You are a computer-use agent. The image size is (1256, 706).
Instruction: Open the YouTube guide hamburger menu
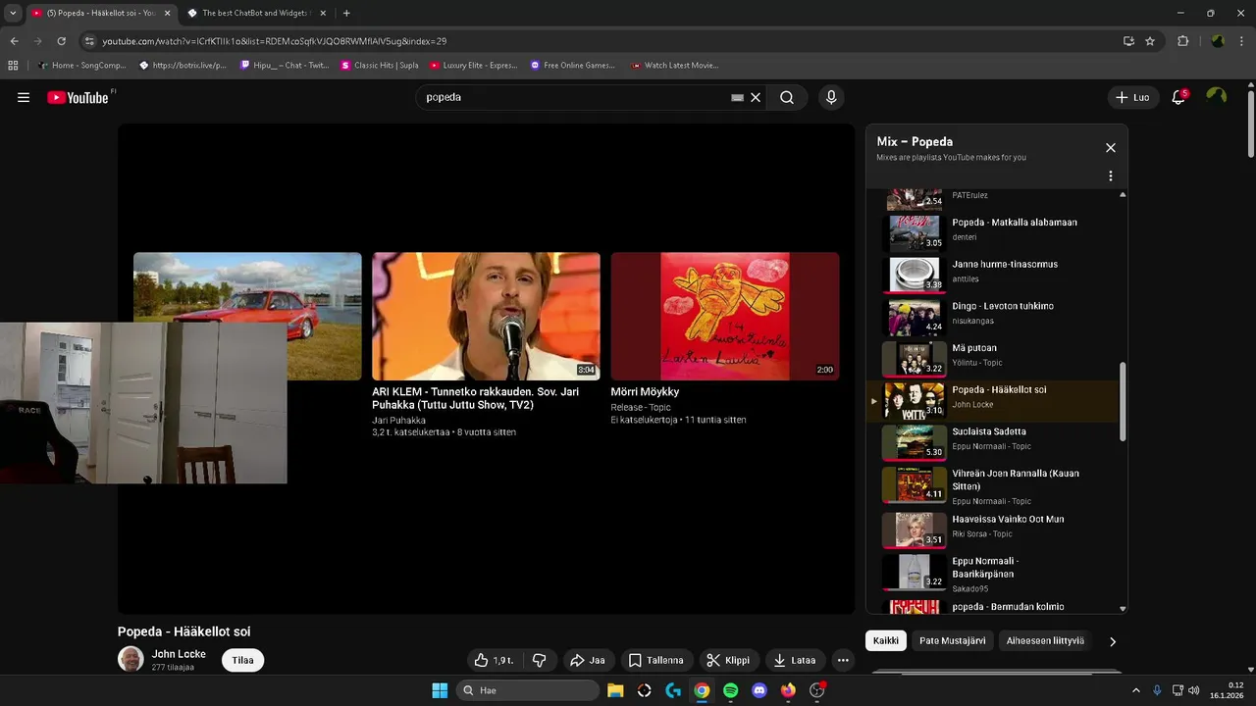pos(24,97)
